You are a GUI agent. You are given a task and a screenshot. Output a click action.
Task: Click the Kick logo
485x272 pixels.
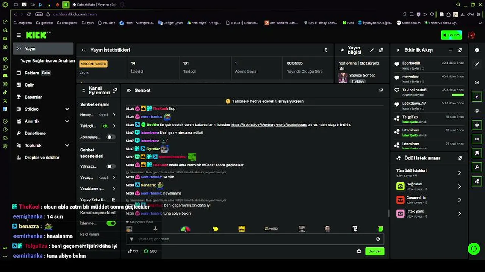38,35
